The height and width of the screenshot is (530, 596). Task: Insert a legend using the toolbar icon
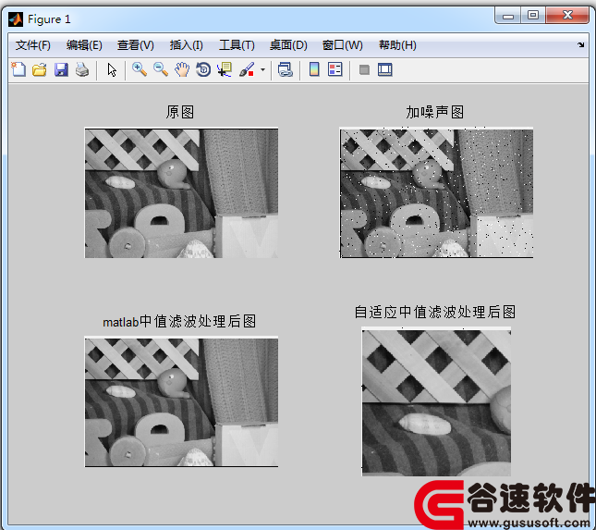tap(335, 69)
